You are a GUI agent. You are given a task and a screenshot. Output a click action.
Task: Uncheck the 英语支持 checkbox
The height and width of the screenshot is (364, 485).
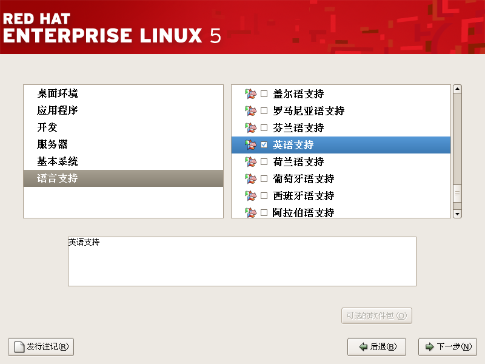264,144
